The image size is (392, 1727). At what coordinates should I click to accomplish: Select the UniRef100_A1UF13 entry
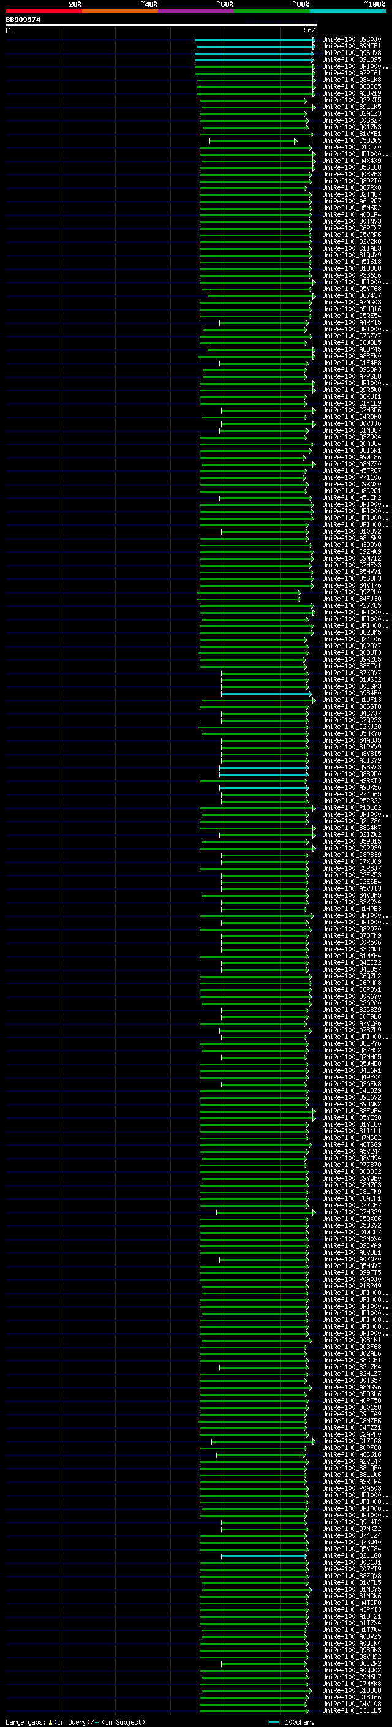[352, 700]
